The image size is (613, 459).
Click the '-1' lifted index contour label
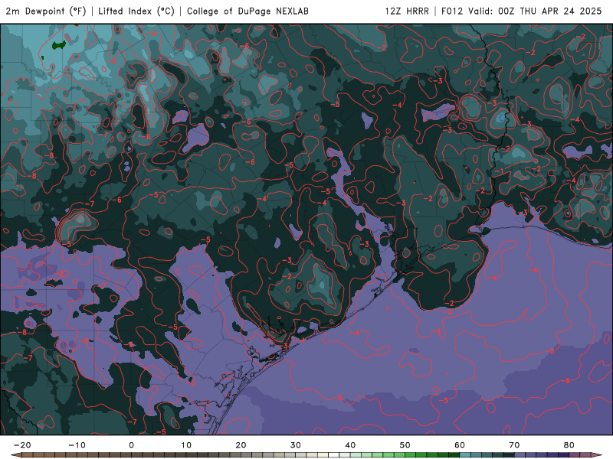[500, 171]
